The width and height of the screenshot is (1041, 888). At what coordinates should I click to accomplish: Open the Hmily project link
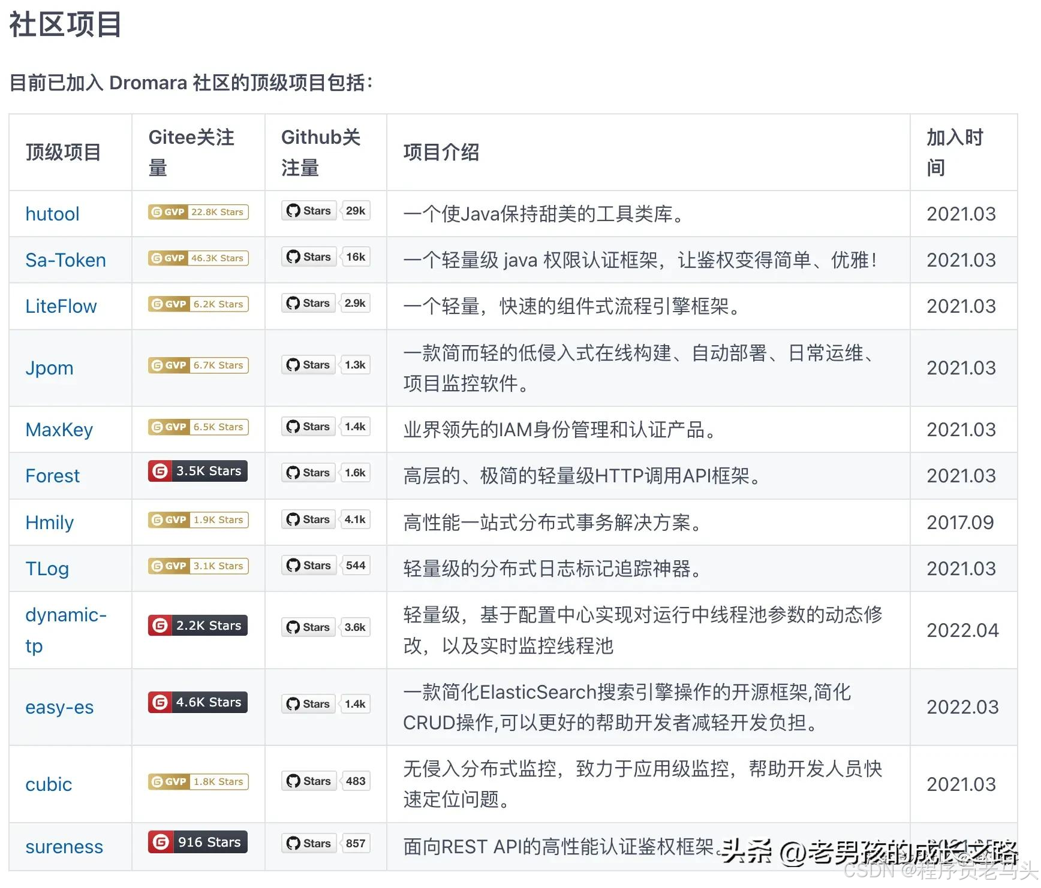pyautogui.click(x=49, y=522)
